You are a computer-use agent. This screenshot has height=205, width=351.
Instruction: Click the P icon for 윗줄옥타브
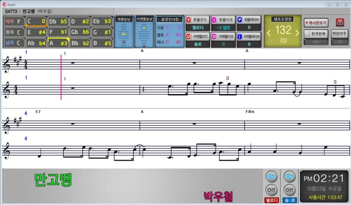(240, 20)
